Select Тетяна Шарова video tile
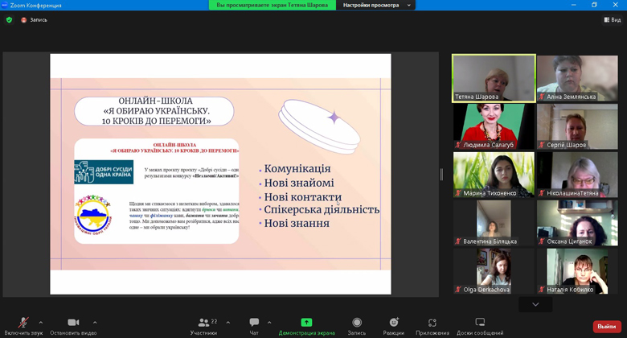 point(494,78)
